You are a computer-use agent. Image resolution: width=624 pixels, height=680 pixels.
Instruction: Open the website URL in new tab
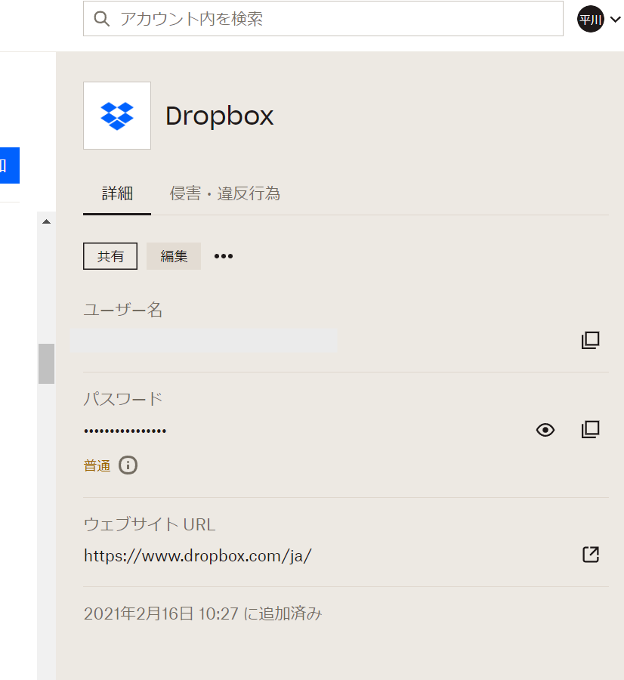[590, 555]
